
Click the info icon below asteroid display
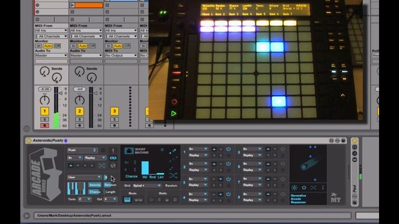click(323, 188)
